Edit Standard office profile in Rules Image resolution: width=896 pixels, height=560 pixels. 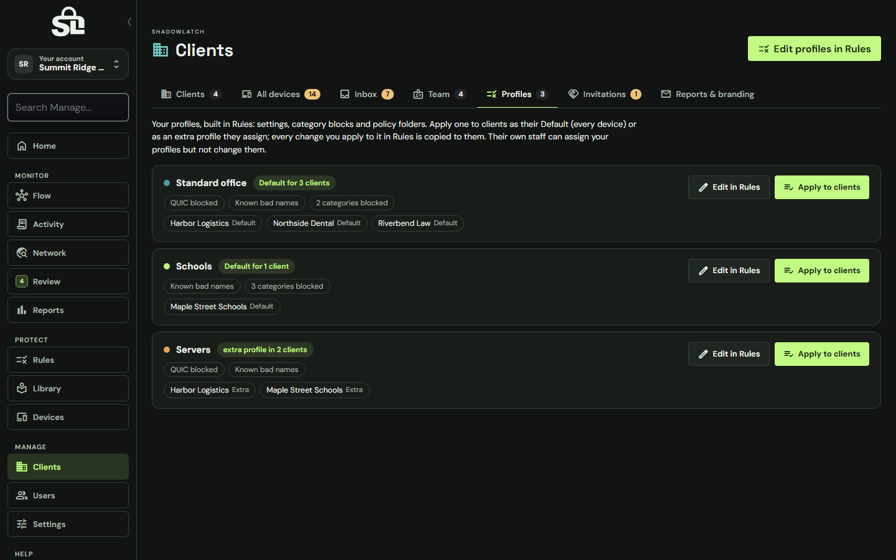(729, 187)
